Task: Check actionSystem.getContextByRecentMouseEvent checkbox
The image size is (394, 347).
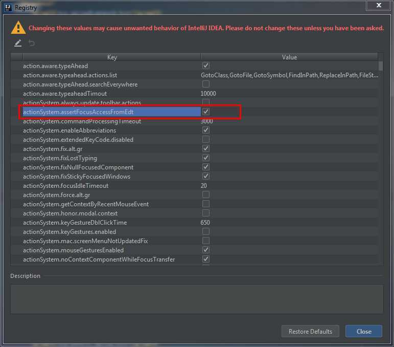Action: 205,204
